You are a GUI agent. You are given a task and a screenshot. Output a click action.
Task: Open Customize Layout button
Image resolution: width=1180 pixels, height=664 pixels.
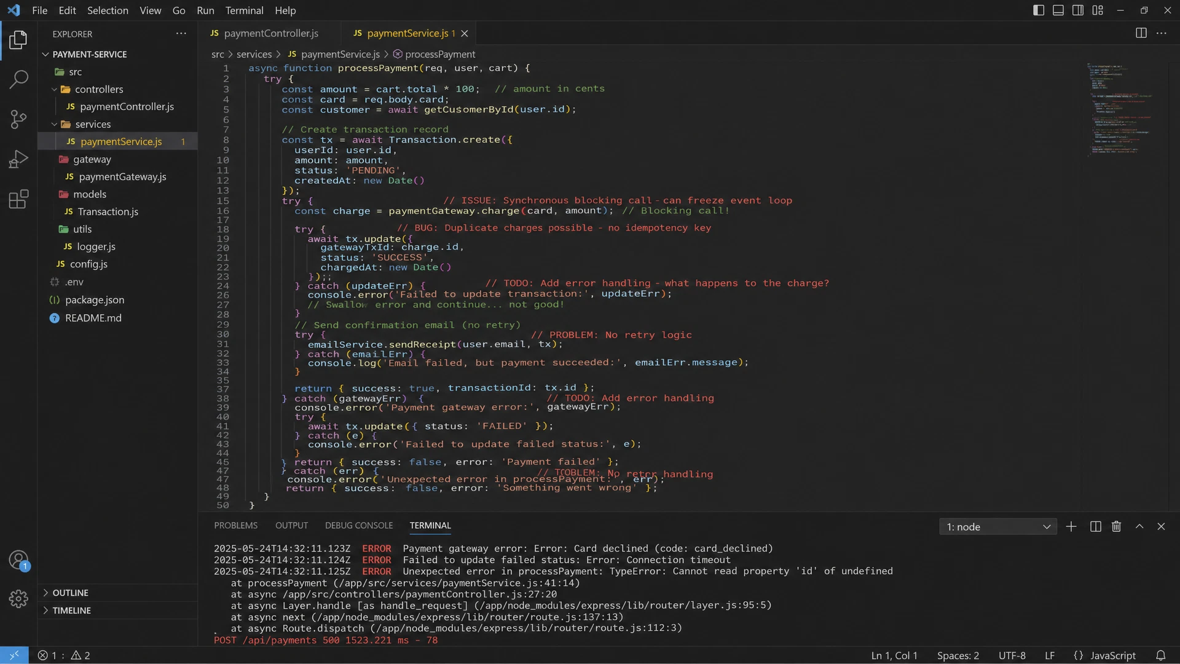click(1098, 10)
